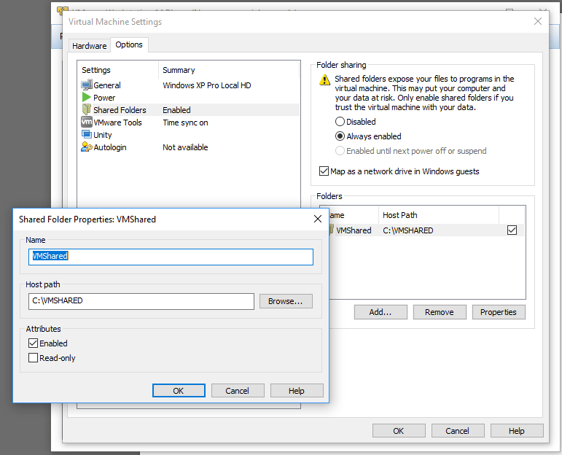This screenshot has height=455, width=562.
Task: Click OK in Virtual Machine Settings
Action: click(x=399, y=431)
